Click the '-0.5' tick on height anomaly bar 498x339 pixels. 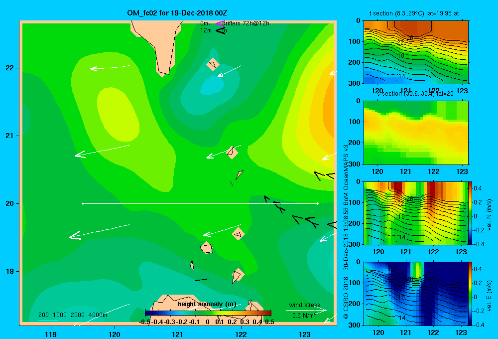tap(144, 322)
